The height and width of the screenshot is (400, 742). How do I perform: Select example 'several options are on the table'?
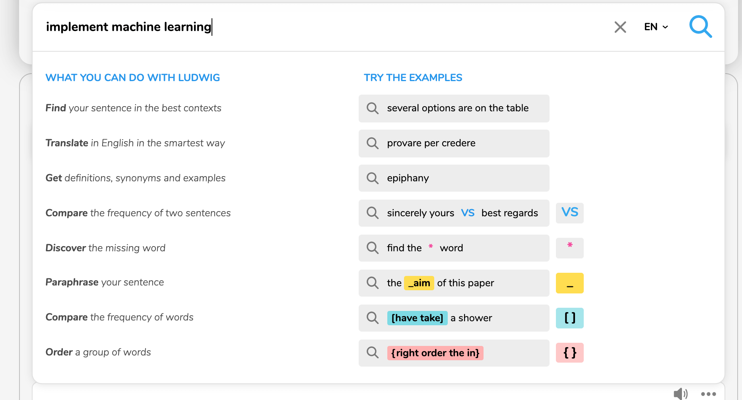454,109
